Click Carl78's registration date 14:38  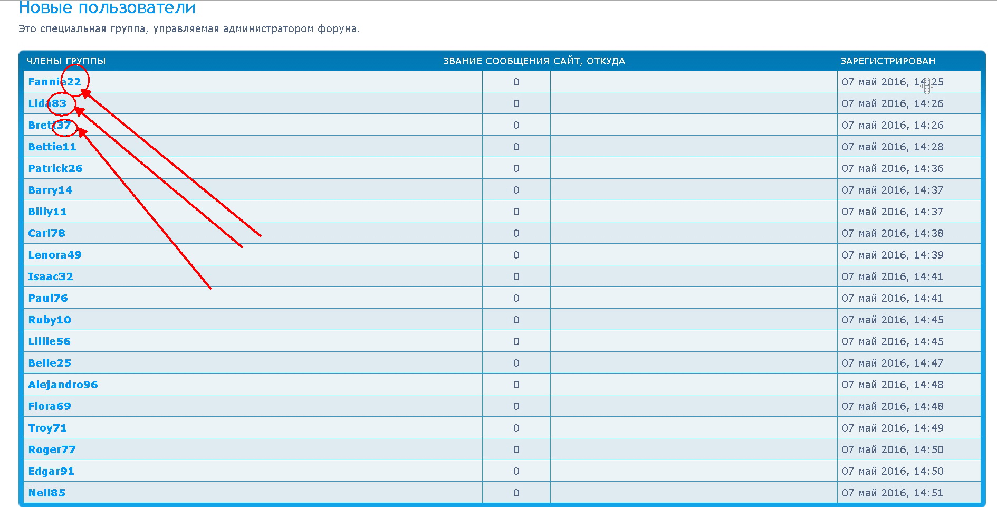click(x=893, y=233)
